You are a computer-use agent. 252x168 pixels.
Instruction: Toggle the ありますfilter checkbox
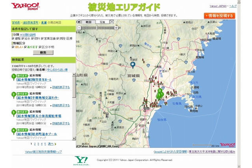[x=25, y=47]
